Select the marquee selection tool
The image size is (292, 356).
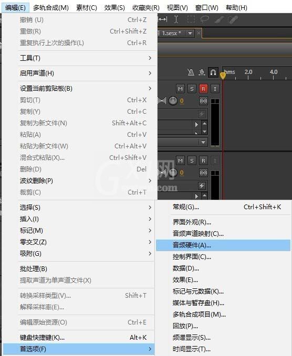click(191, 19)
